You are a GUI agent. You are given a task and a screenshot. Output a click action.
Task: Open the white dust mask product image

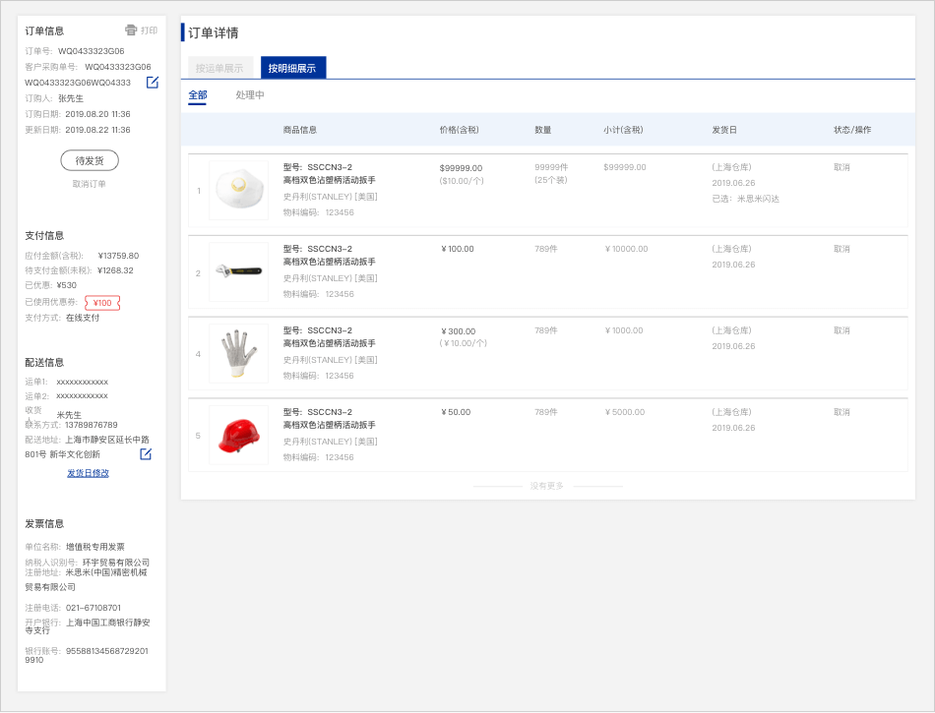238,190
